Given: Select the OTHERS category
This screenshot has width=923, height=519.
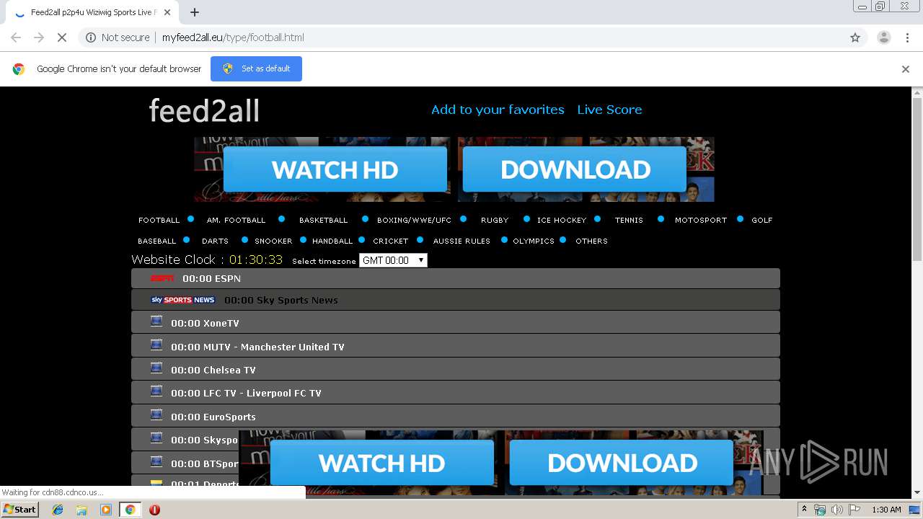Looking at the screenshot, I should point(591,241).
